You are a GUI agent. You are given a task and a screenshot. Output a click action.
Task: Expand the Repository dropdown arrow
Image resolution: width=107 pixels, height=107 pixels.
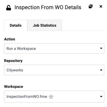point(101,70)
